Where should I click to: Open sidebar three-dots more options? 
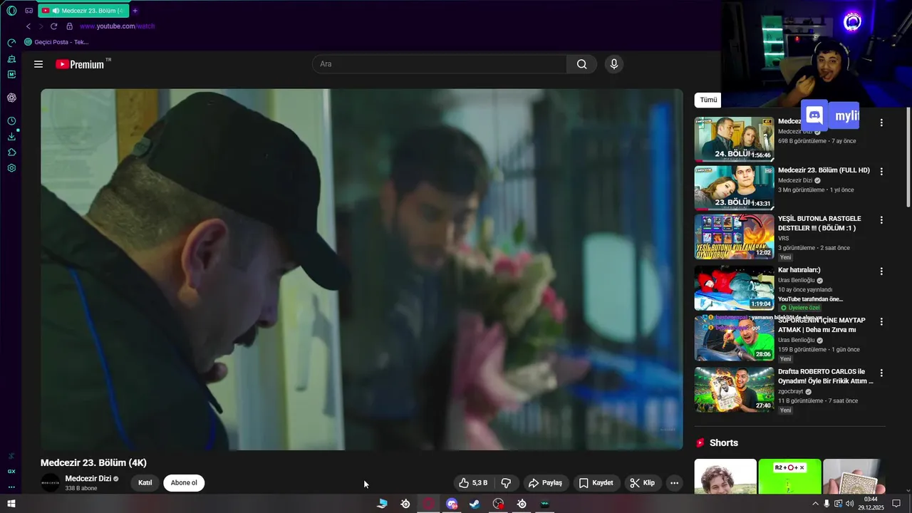[11, 487]
